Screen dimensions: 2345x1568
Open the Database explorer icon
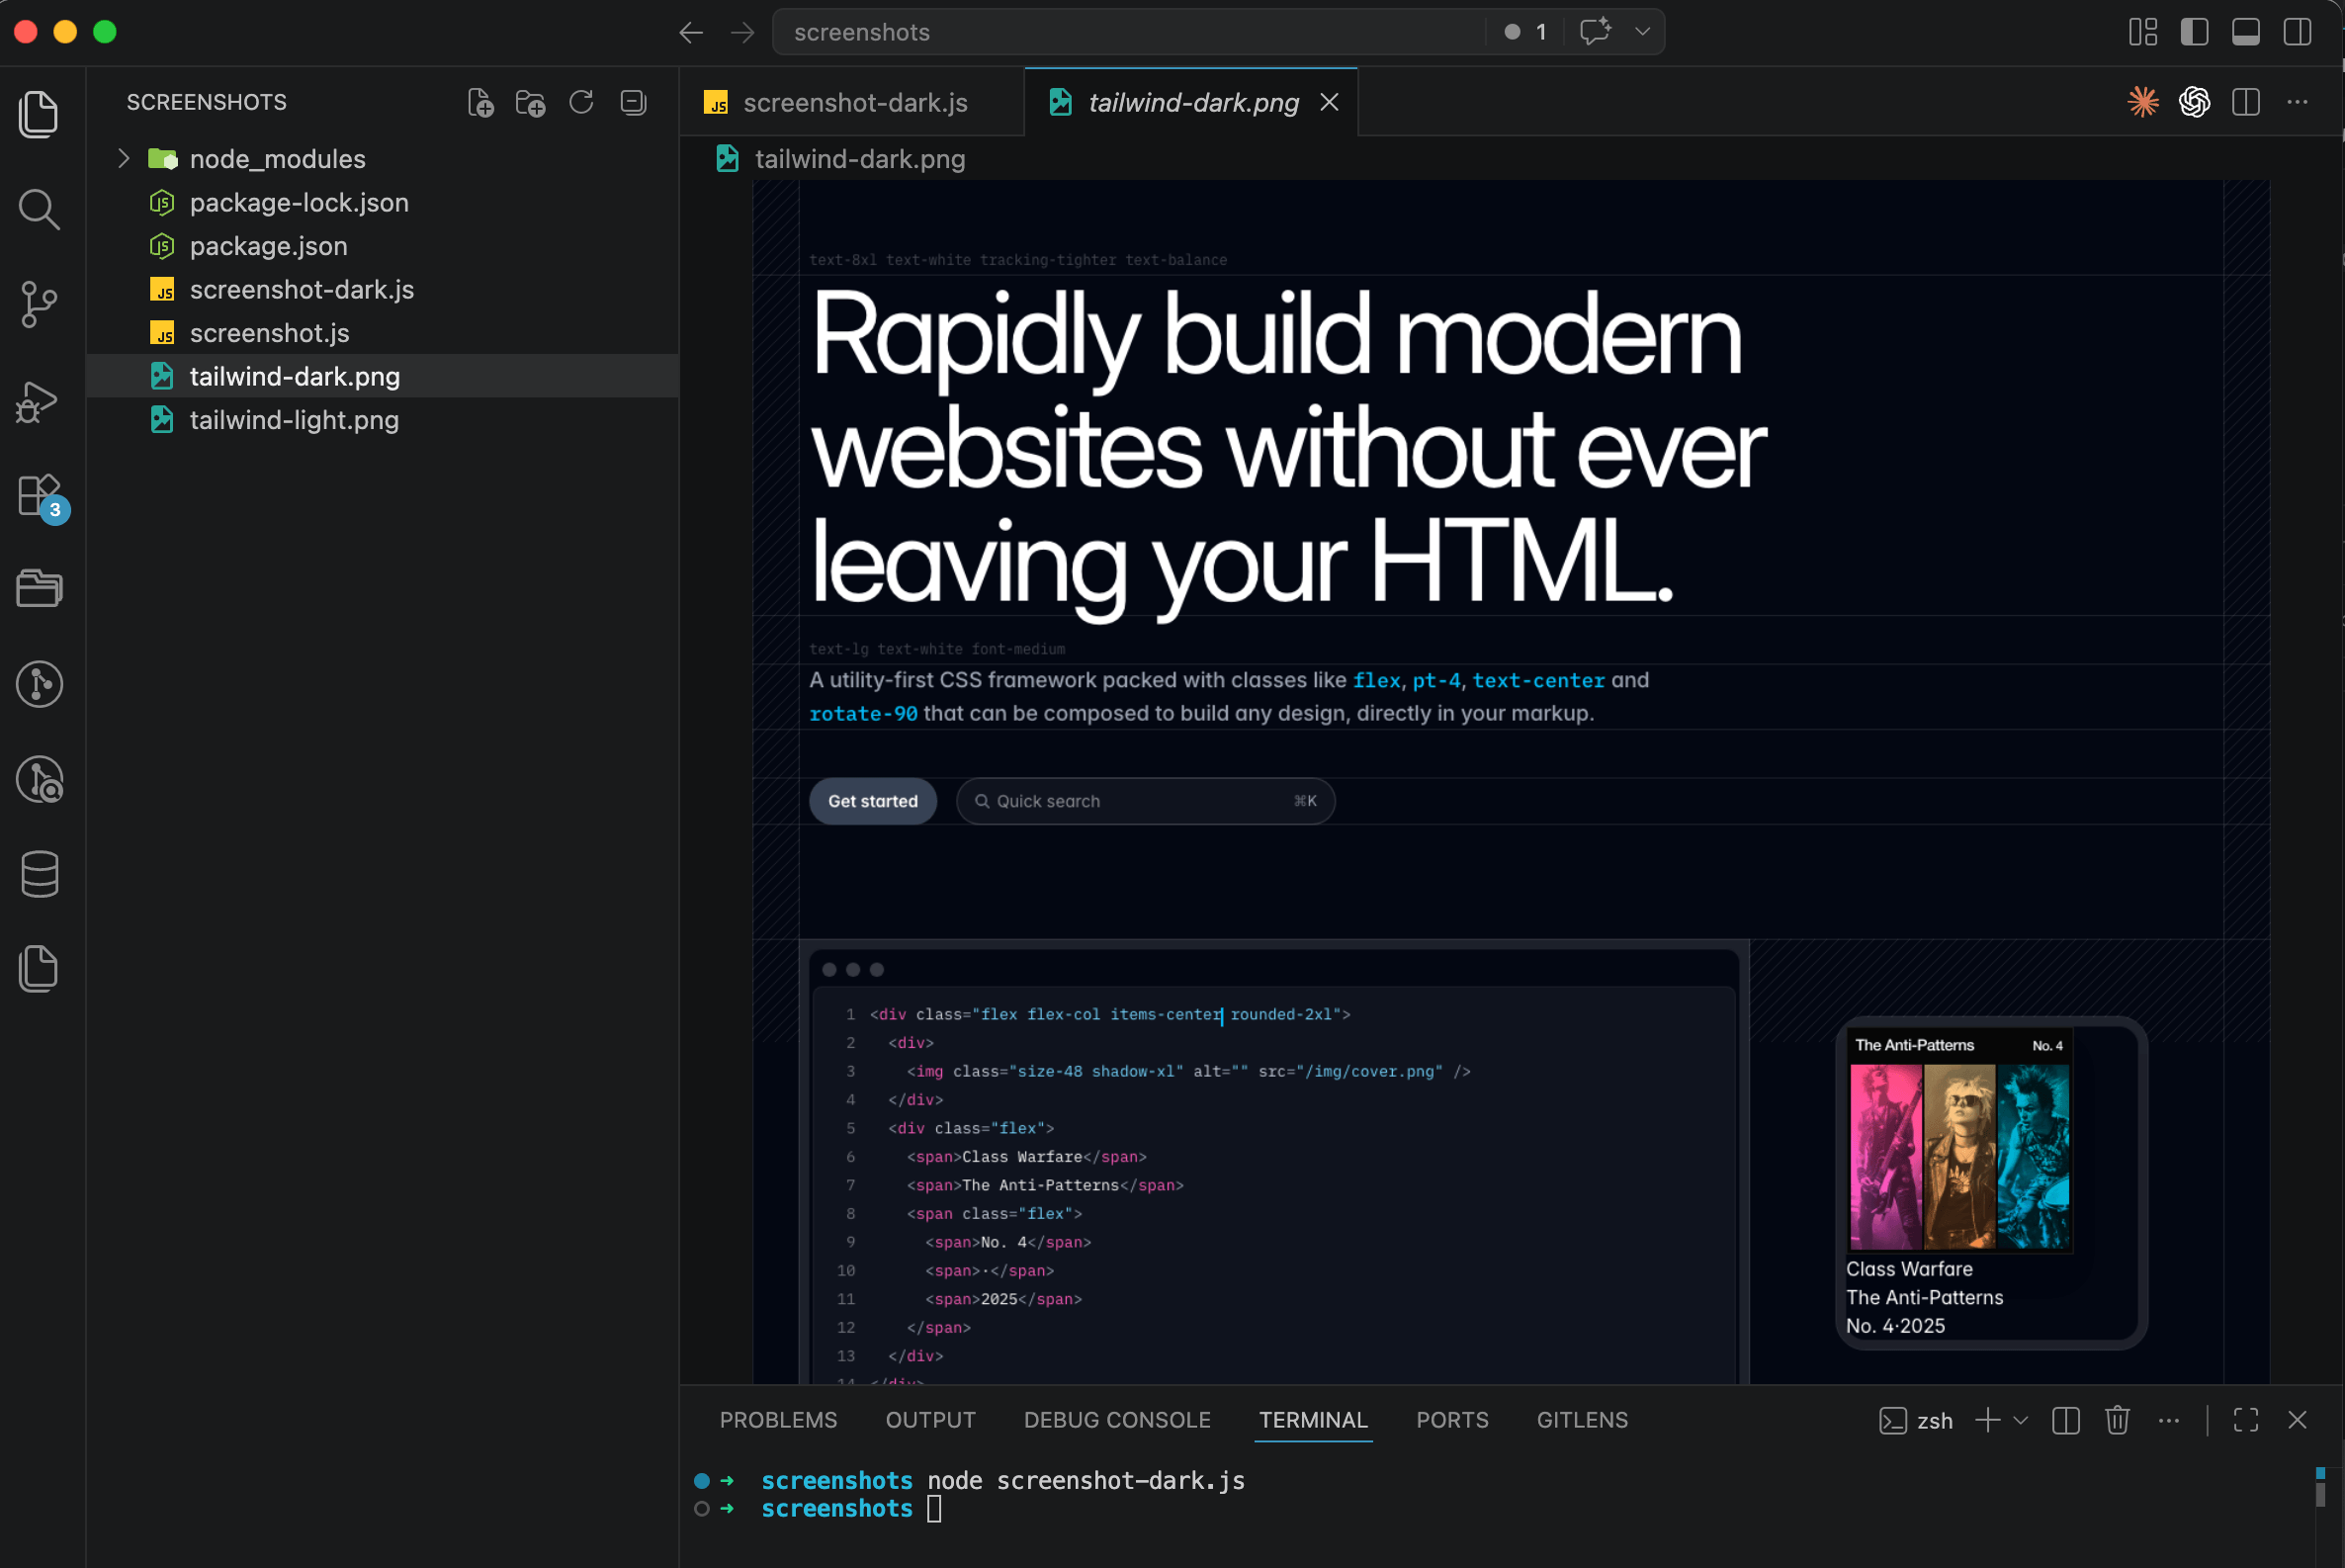click(x=39, y=874)
